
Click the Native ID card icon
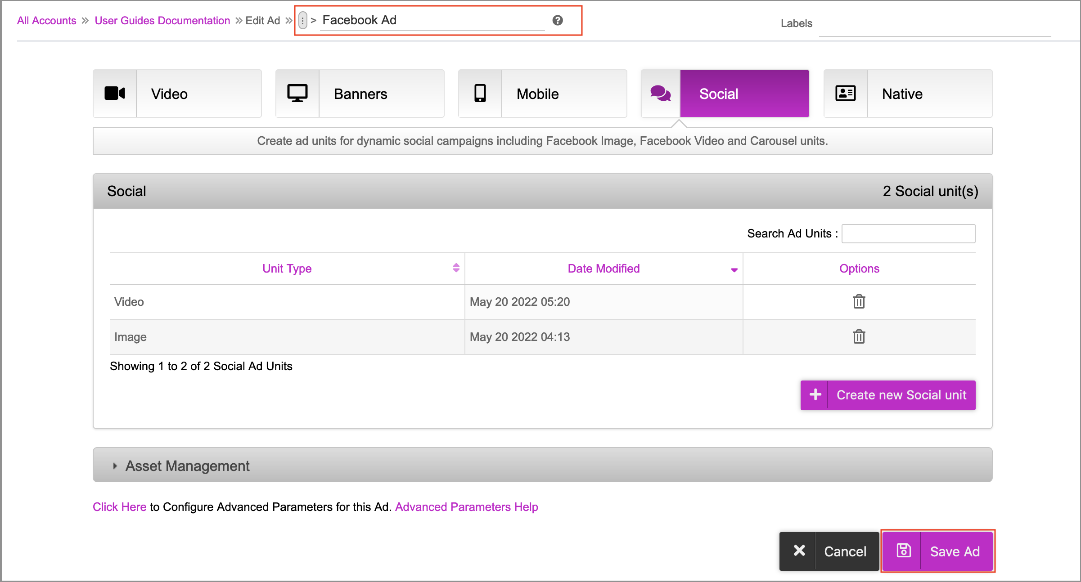tap(845, 94)
